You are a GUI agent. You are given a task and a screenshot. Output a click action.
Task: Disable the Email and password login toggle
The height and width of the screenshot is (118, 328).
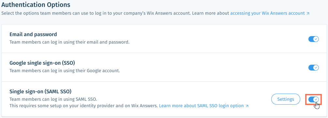(x=313, y=39)
